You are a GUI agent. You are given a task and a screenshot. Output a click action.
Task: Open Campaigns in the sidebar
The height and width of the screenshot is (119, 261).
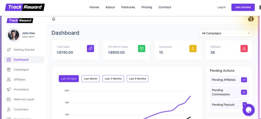[x=24, y=70]
